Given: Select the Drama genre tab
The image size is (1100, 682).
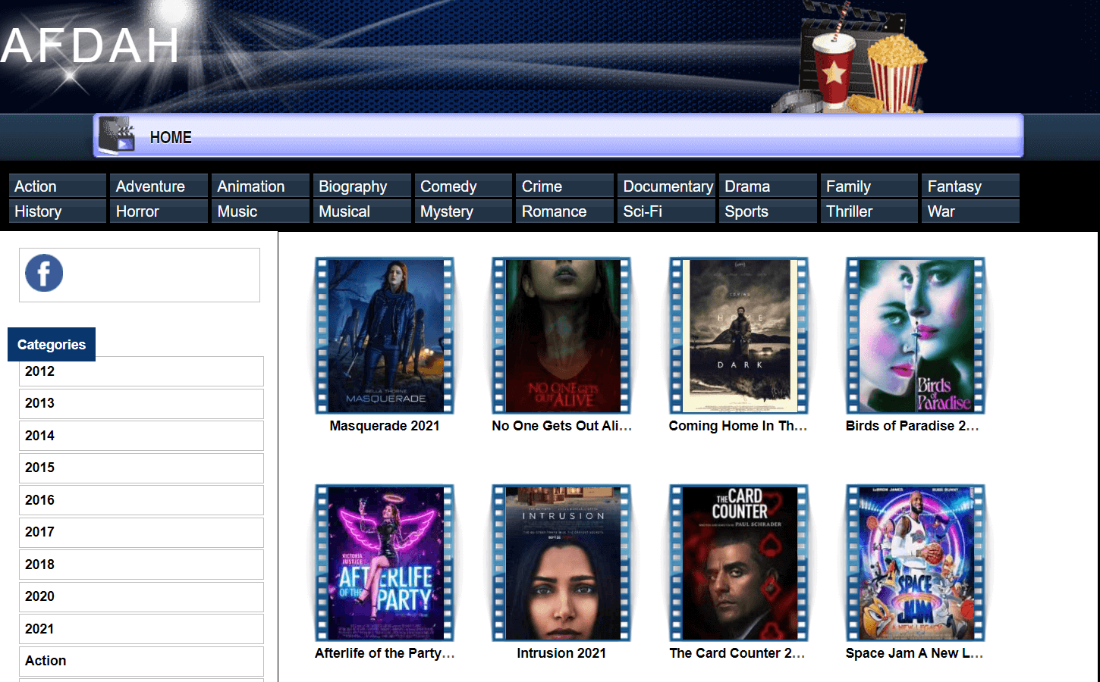Looking at the screenshot, I should 768,186.
